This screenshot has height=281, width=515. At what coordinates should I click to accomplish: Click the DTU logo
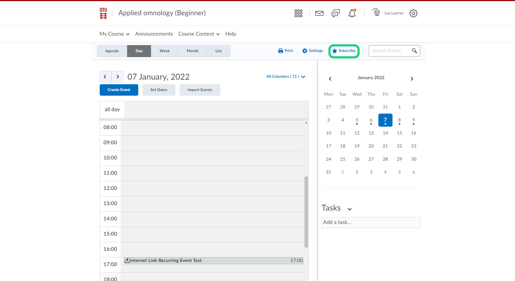103,13
